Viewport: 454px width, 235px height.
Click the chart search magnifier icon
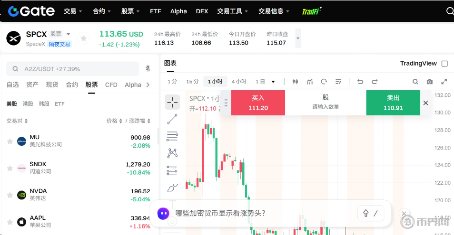415,82
